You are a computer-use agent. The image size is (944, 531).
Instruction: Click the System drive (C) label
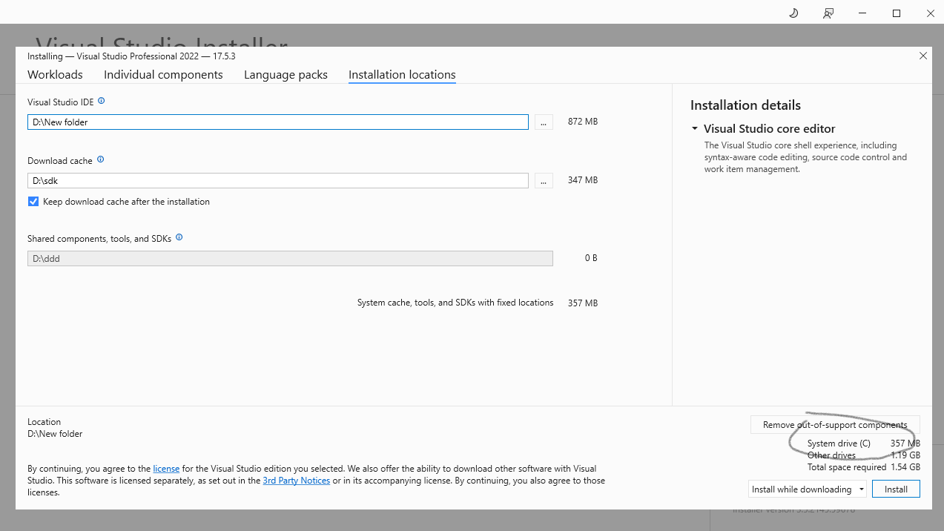point(839,443)
